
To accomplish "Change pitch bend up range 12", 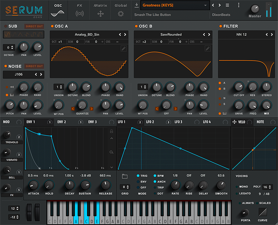I will [x=14, y=208].
